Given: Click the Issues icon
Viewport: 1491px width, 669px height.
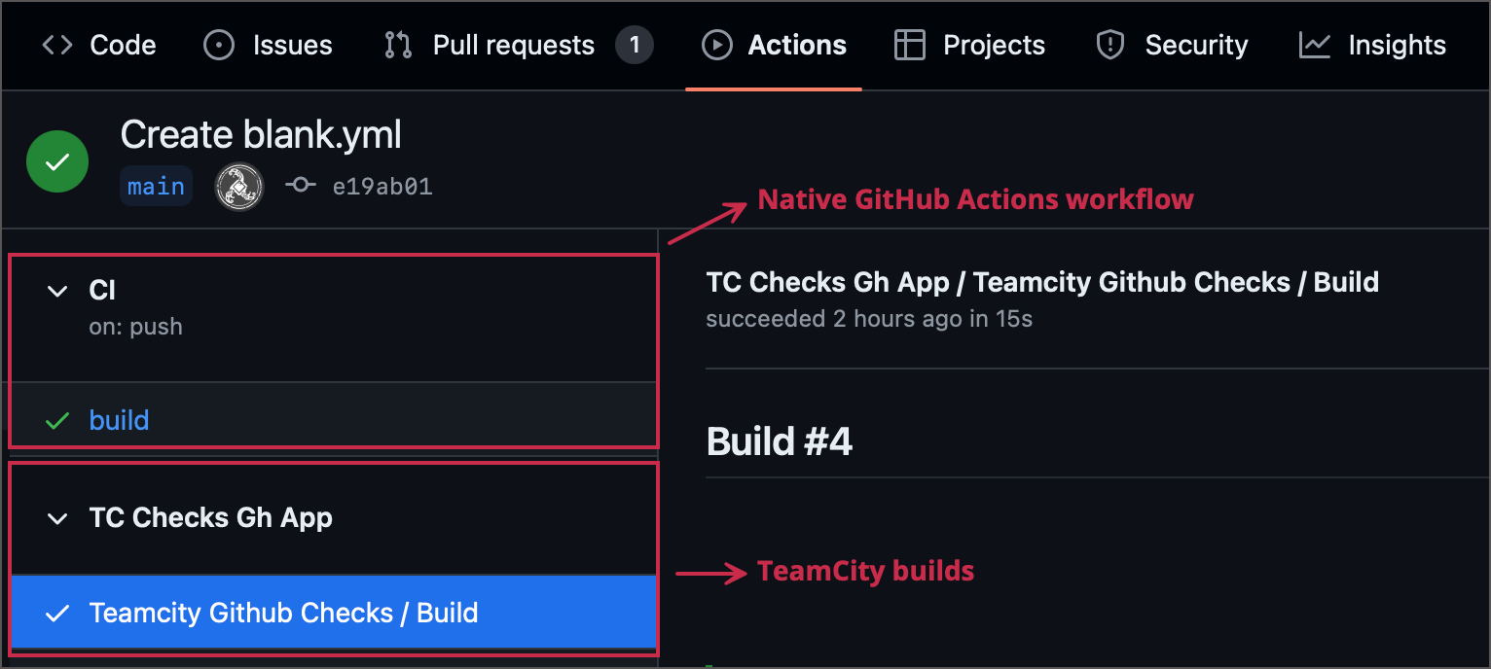Looking at the screenshot, I should [218, 45].
